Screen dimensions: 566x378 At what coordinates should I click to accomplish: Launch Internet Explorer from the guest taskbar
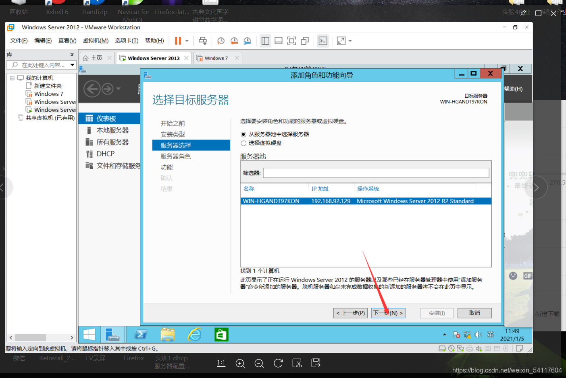click(194, 334)
